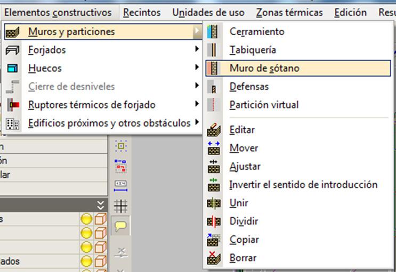Toggle the 3D cube icon in first layer row
Screen dimensions: 396x272
[100, 219]
